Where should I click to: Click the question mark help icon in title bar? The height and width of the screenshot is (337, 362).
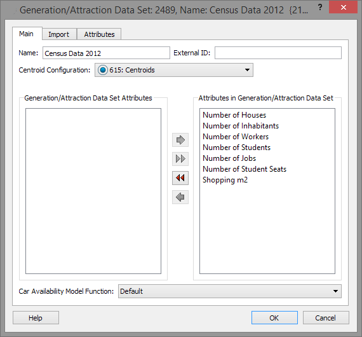[x=320, y=7]
